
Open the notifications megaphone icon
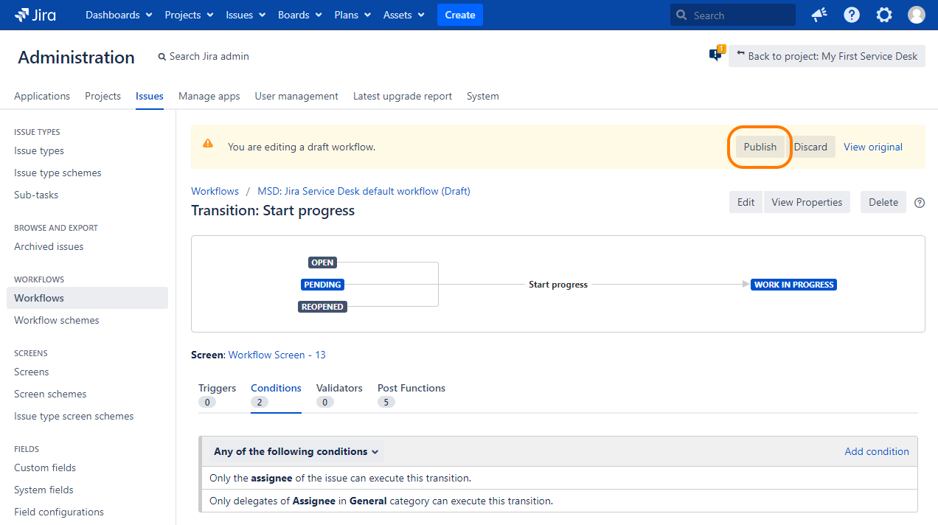coord(819,15)
